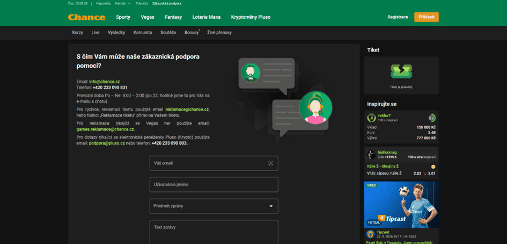Image resolution: width=507 pixels, height=244 pixels.
Task: Click the Text zprávy textarea
Action: click(x=214, y=232)
